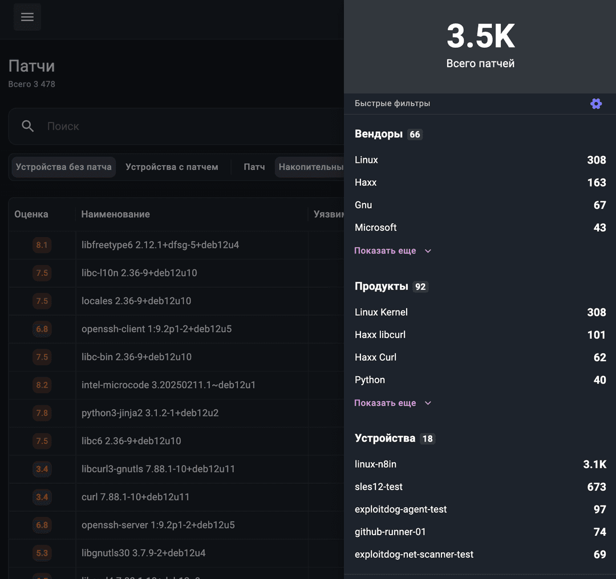Image resolution: width=616 pixels, height=579 pixels.
Task: Click the 5.3 score badge for libgnutls30
Action: point(42,553)
